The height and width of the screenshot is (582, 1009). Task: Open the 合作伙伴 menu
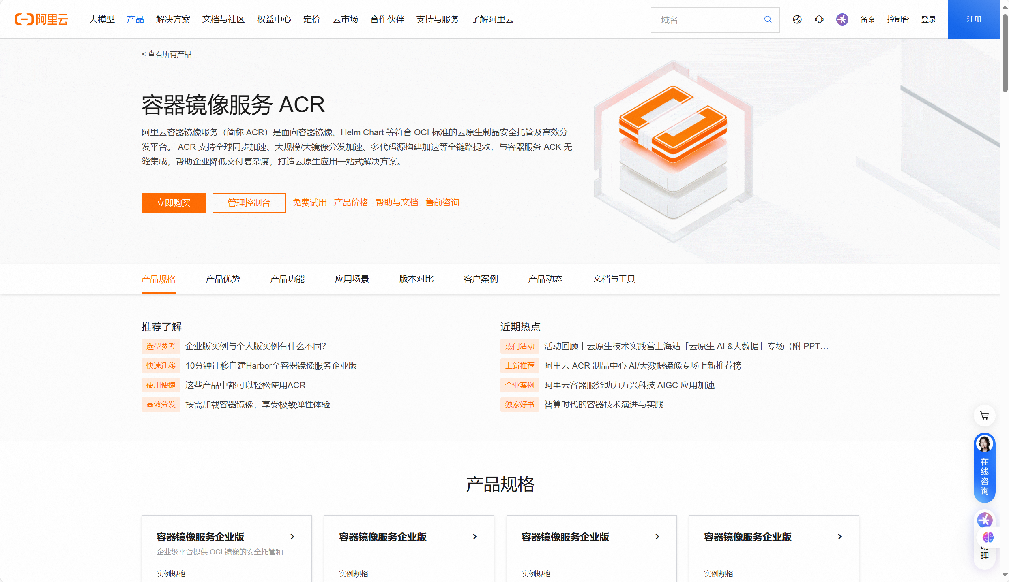click(387, 19)
